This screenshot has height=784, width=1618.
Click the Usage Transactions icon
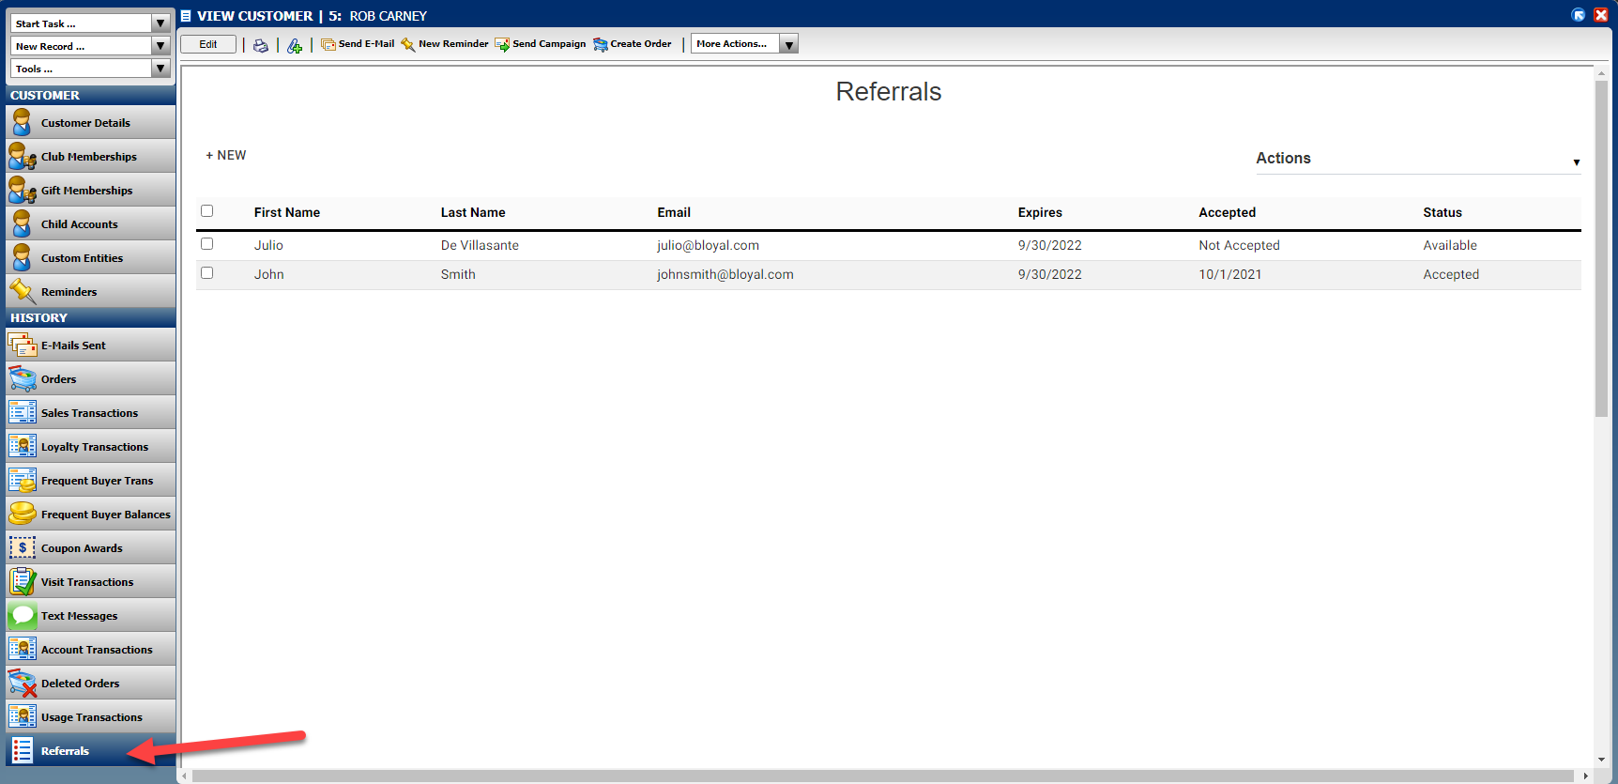click(22, 716)
